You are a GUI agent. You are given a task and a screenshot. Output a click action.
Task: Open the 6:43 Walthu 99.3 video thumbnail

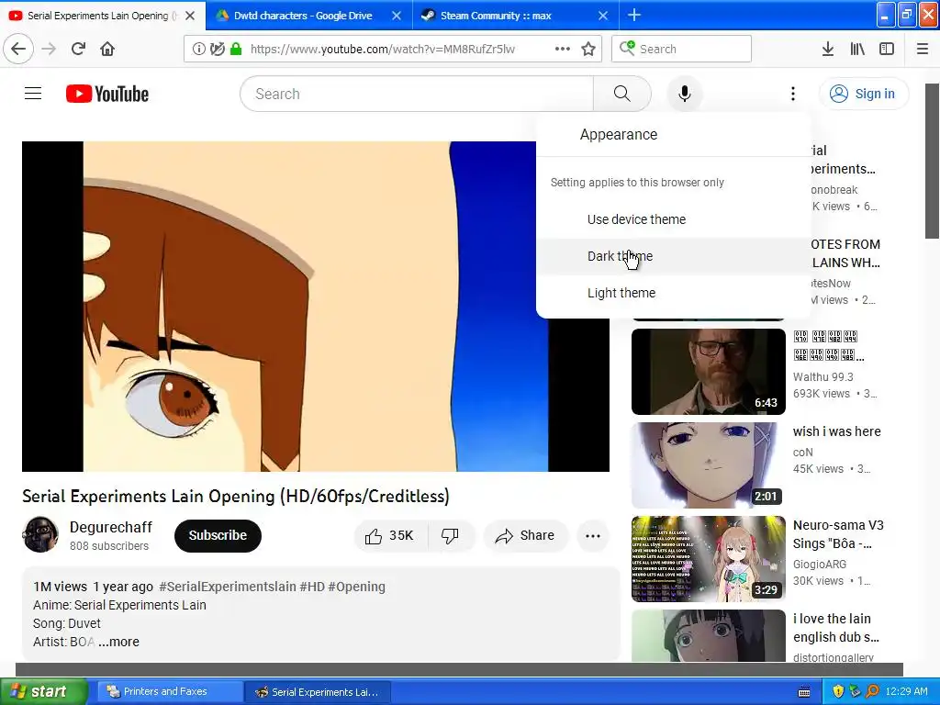[x=708, y=371]
